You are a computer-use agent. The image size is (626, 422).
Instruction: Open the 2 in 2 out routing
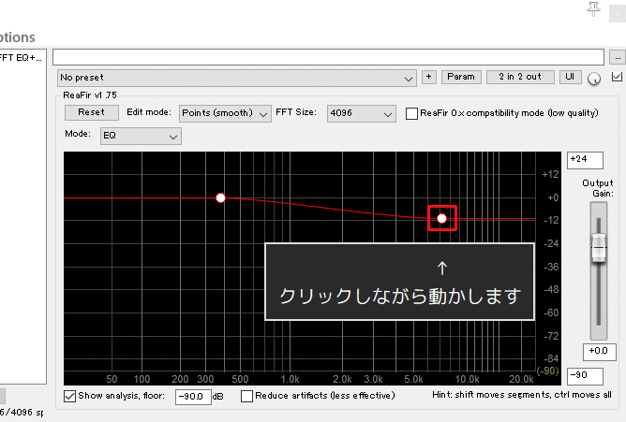click(x=520, y=77)
